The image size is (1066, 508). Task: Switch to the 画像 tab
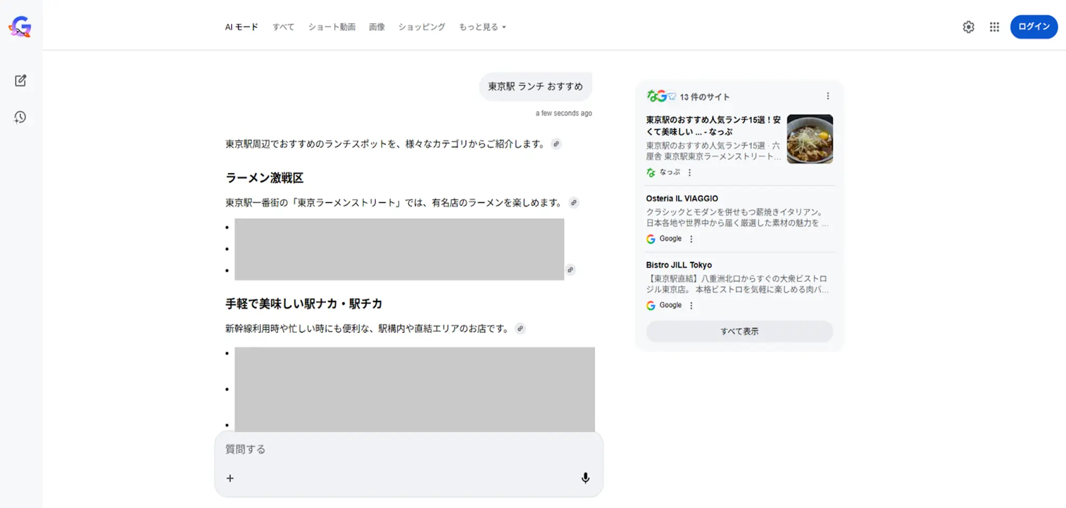click(x=376, y=27)
